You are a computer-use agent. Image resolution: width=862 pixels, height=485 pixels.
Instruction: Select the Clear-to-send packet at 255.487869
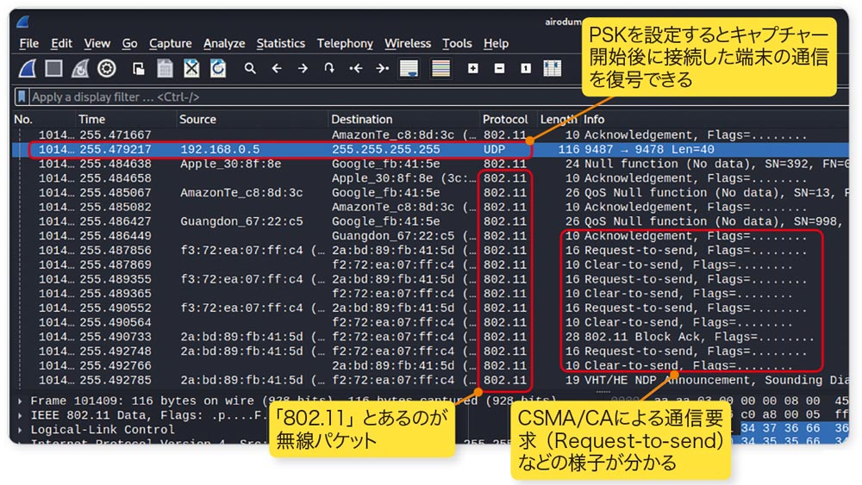(430, 264)
